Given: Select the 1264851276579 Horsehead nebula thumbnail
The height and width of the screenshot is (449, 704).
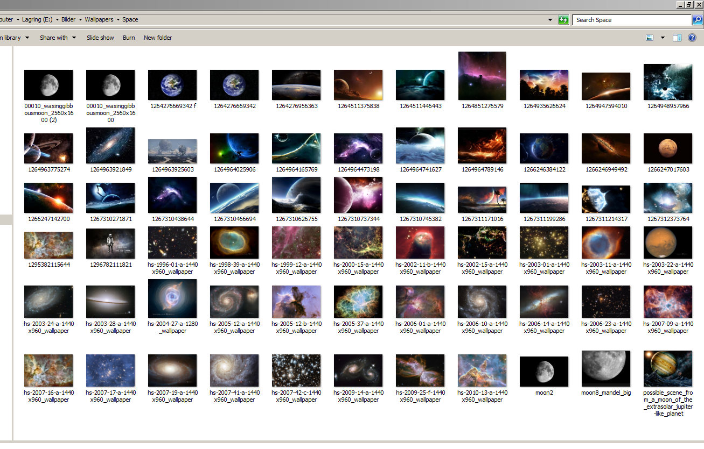Looking at the screenshot, I should [482, 76].
